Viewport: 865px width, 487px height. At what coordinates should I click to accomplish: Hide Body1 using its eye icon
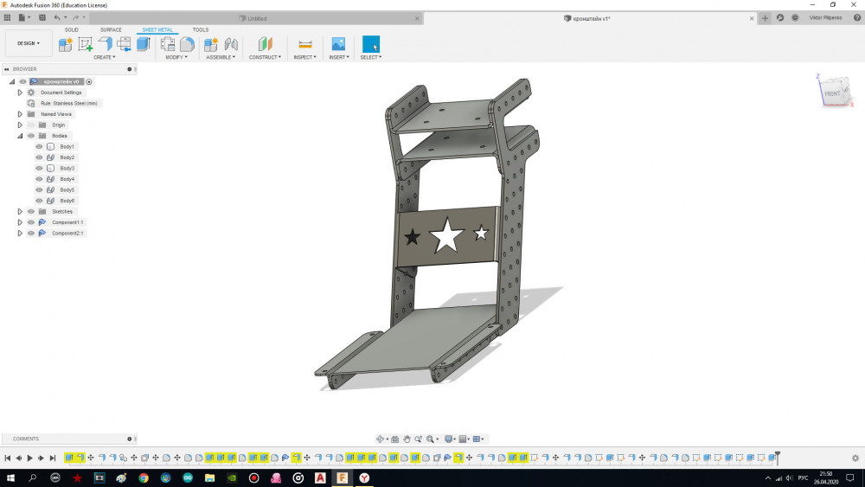tap(39, 146)
